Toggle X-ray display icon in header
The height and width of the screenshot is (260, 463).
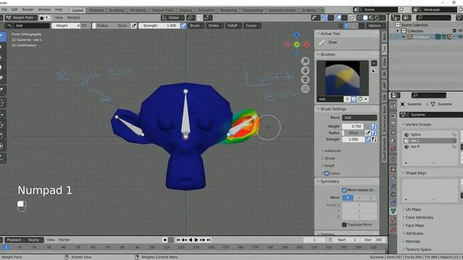[x=352, y=17]
